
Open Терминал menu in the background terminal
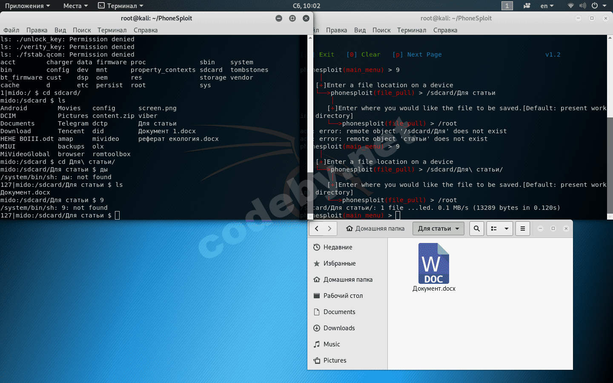pyautogui.click(x=412, y=30)
